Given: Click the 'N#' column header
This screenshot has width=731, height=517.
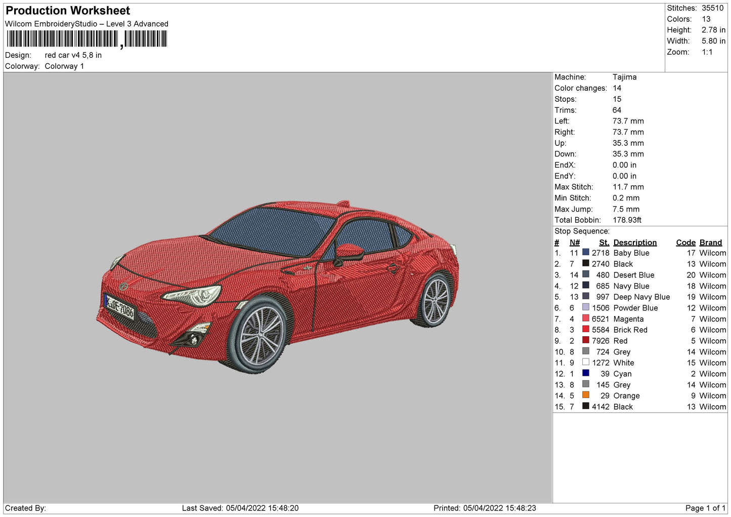Looking at the screenshot, I should point(575,243).
